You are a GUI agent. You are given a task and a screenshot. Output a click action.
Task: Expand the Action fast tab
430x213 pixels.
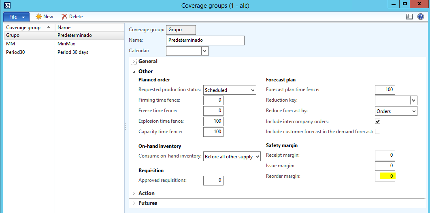134,193
